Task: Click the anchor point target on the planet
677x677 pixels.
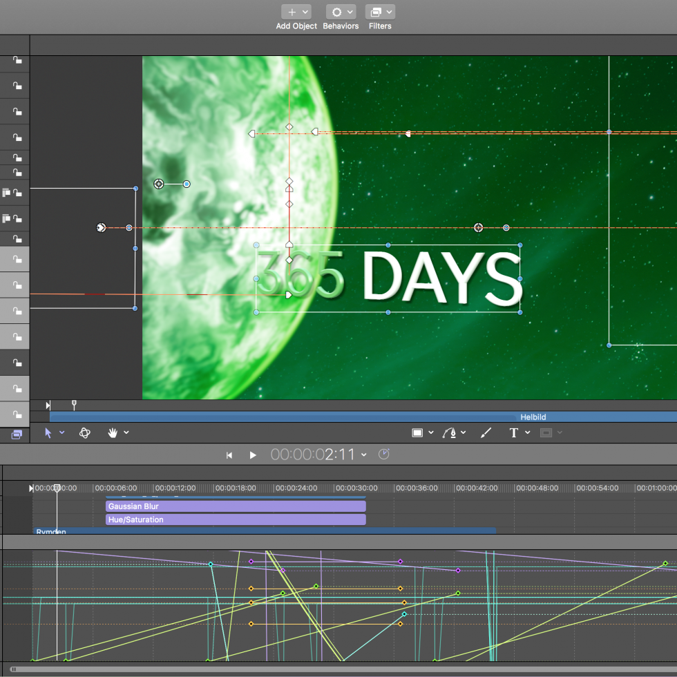Action: [x=158, y=184]
